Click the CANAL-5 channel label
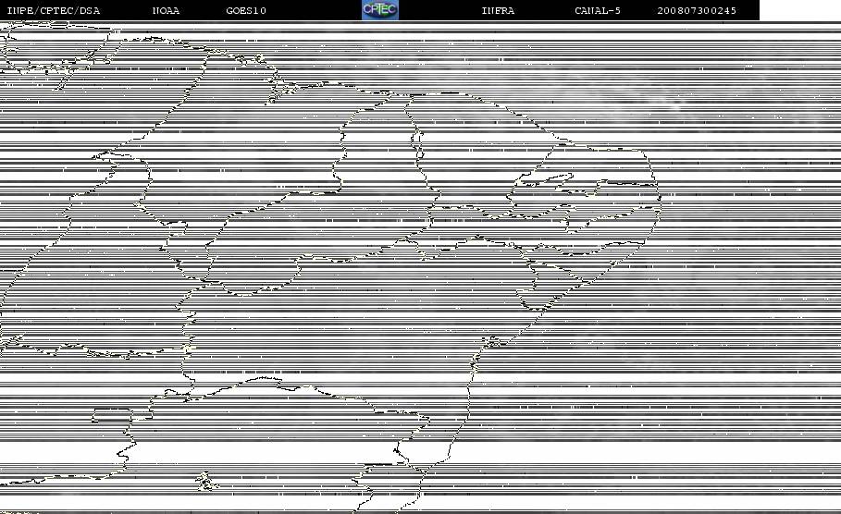The image size is (841, 514). [598, 10]
